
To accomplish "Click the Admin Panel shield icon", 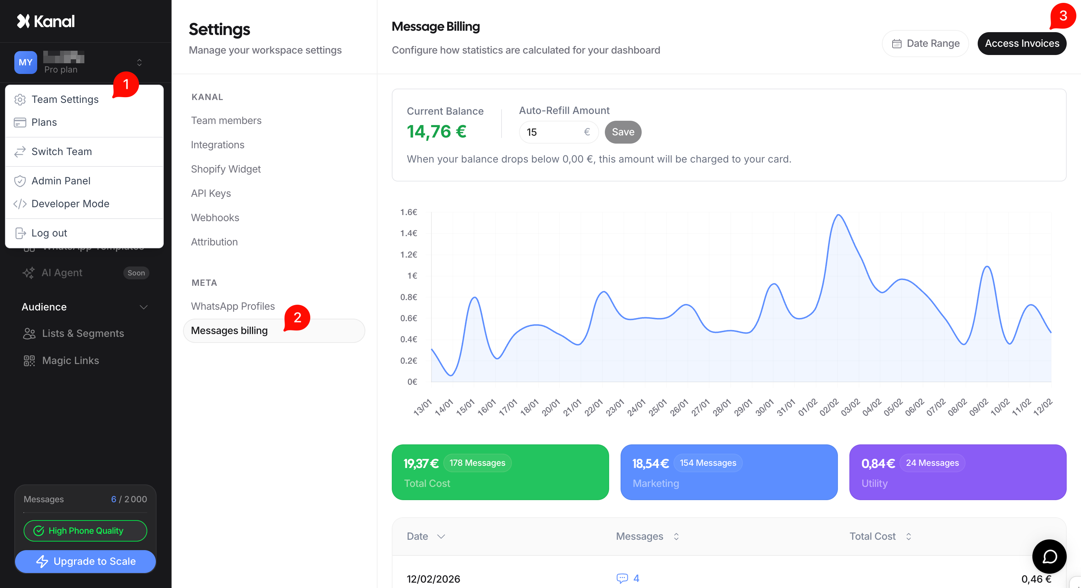I will (20, 181).
